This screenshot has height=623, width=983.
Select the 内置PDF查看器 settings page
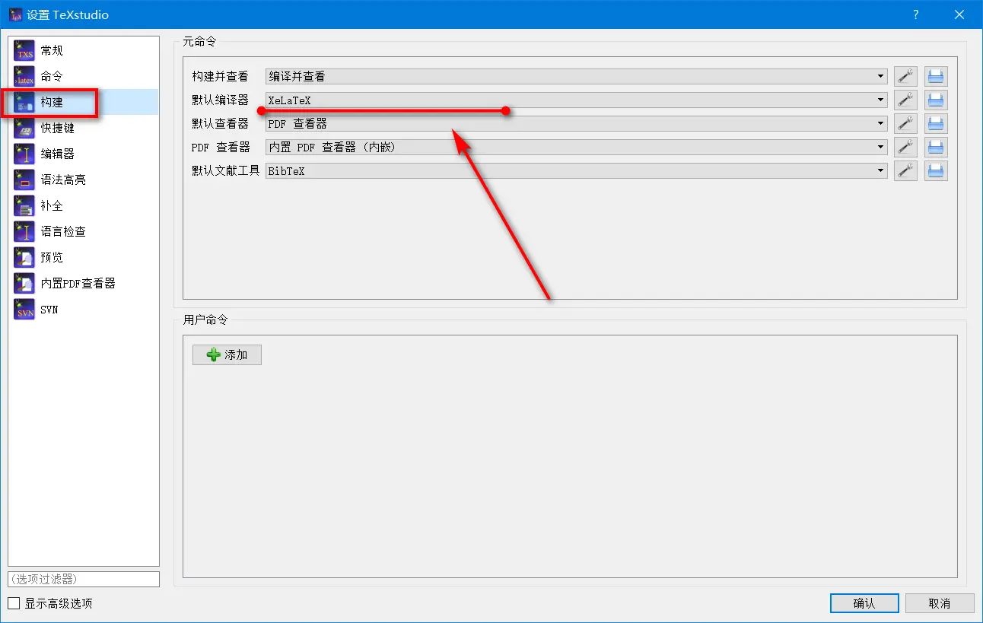84,284
